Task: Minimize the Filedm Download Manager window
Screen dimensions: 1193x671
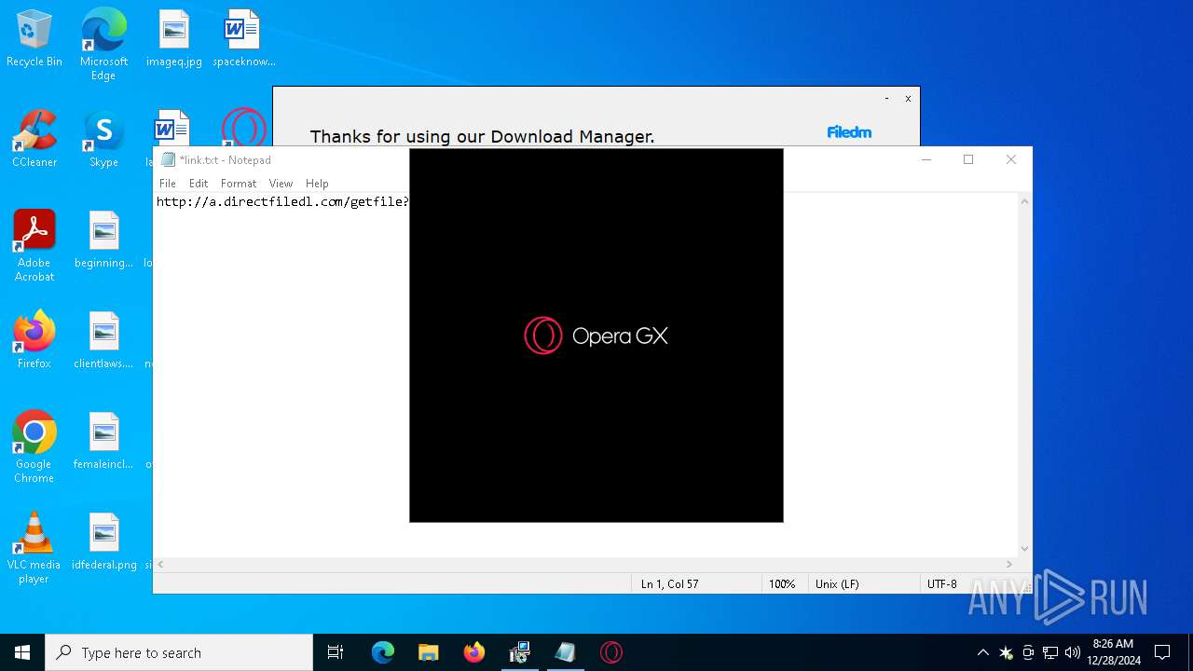Action: click(886, 99)
